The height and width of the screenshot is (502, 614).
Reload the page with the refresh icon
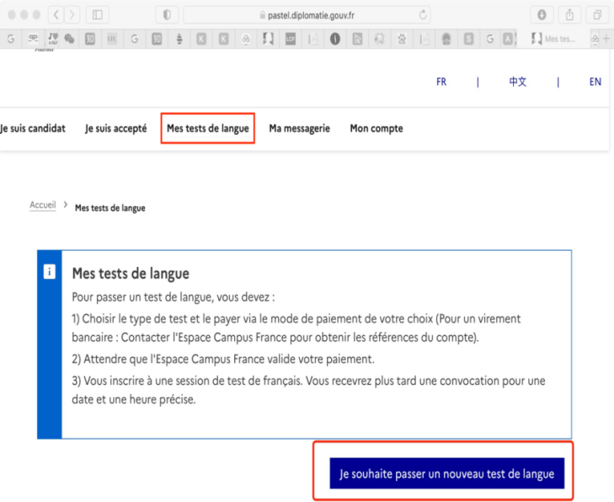[x=423, y=15]
